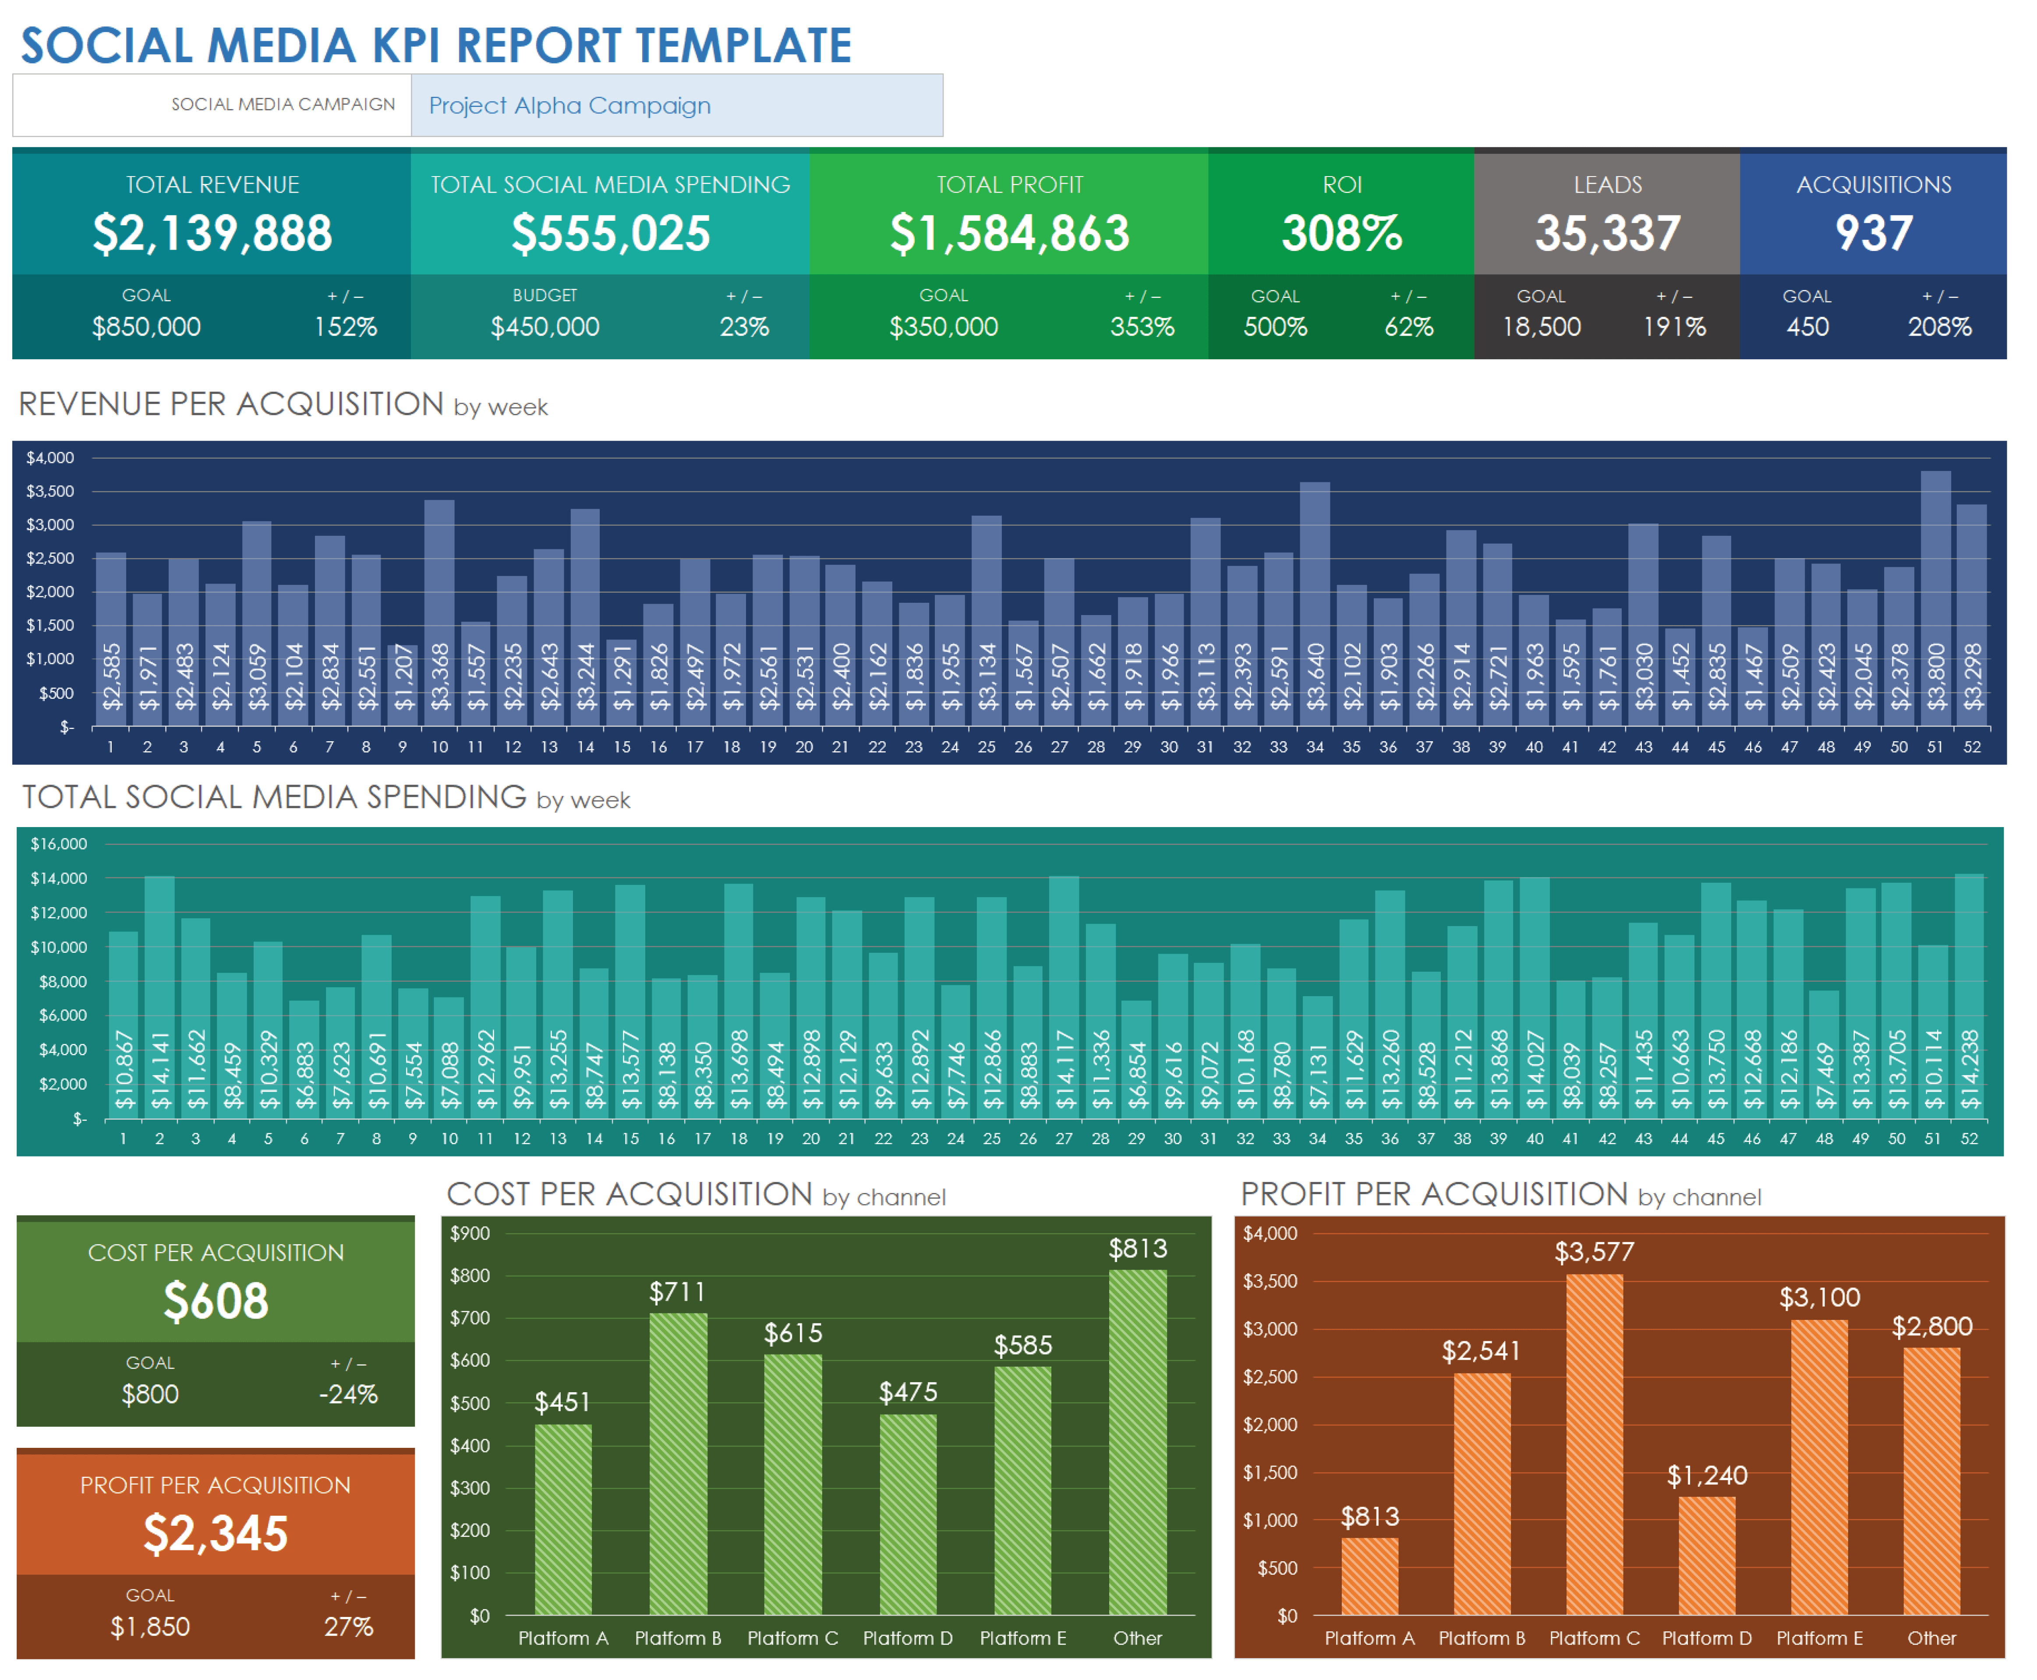Click the Other cost bar $813

[1138, 1443]
